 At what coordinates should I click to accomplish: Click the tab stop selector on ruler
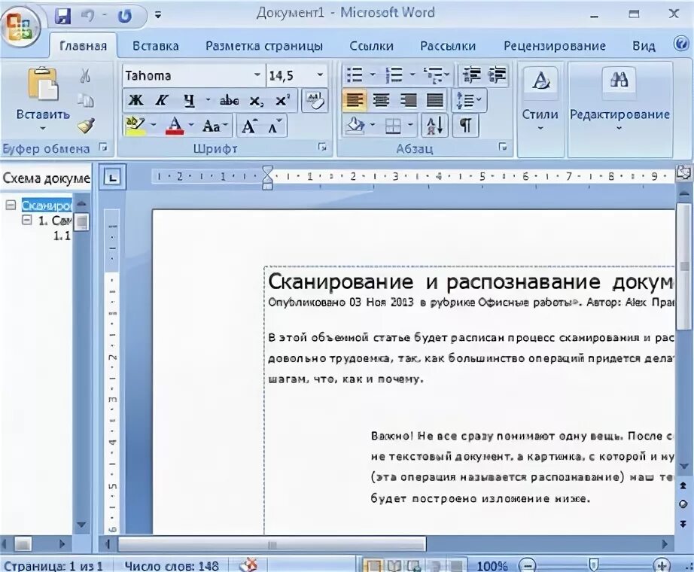point(112,178)
